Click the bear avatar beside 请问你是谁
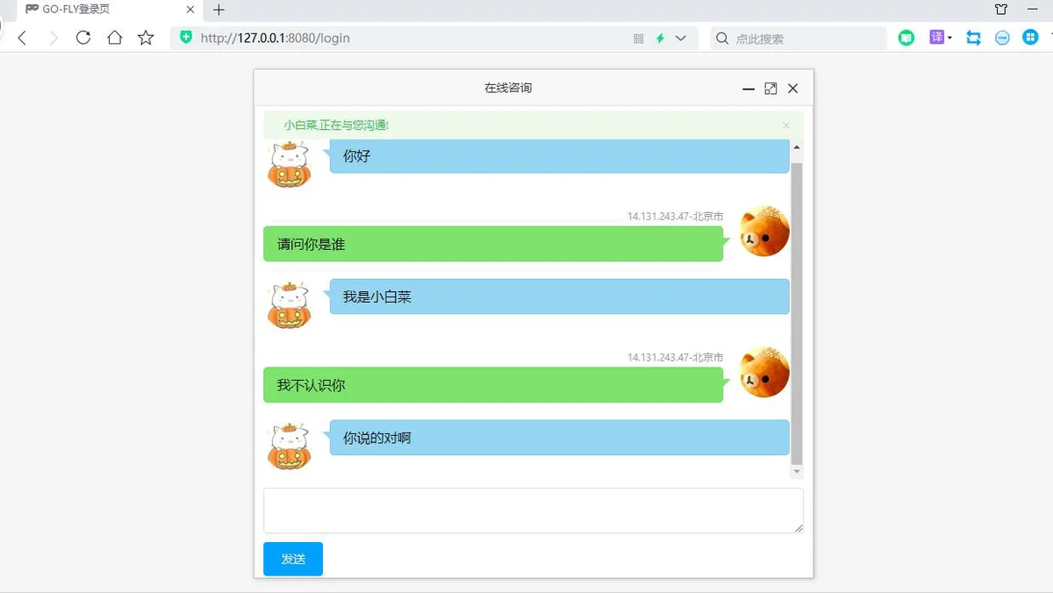1053x593 pixels. point(764,232)
